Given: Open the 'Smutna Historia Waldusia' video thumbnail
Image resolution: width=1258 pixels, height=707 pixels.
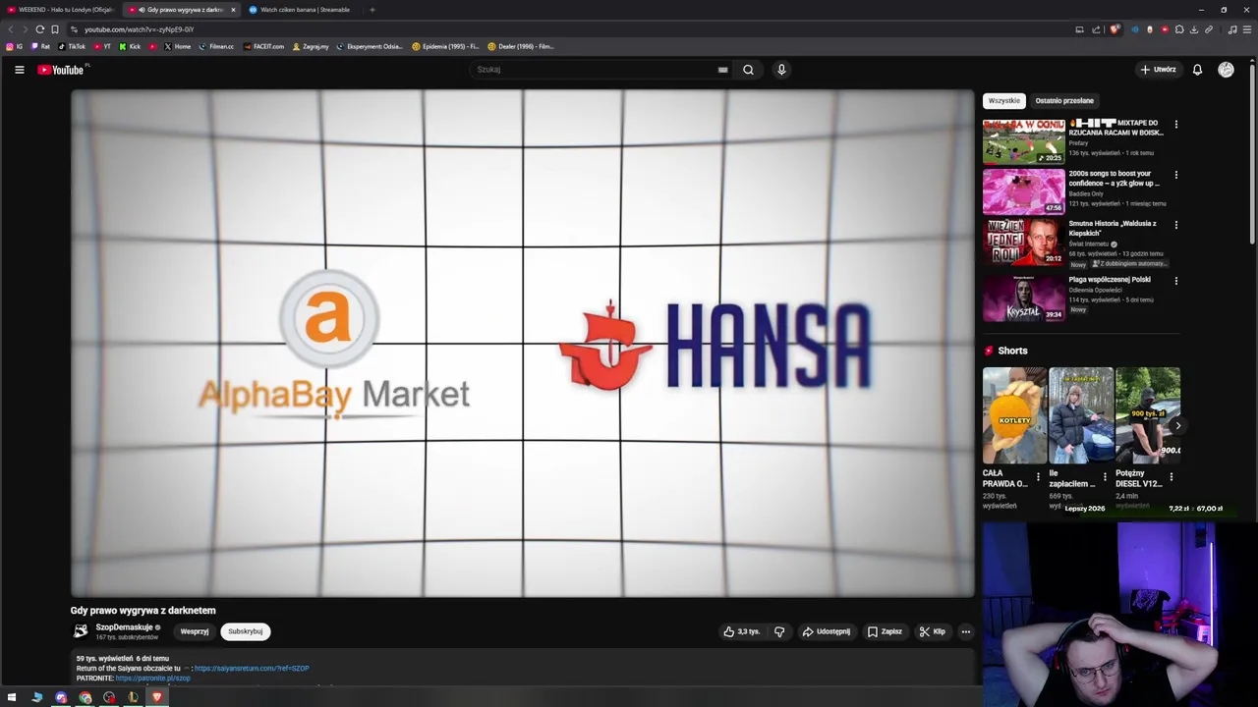Looking at the screenshot, I should coord(1023,243).
